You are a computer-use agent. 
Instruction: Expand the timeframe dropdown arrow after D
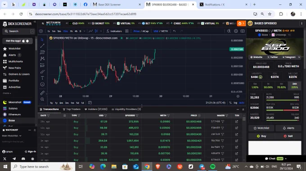click(84, 31)
